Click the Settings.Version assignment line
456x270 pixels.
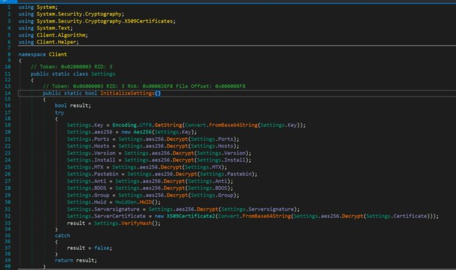point(159,153)
